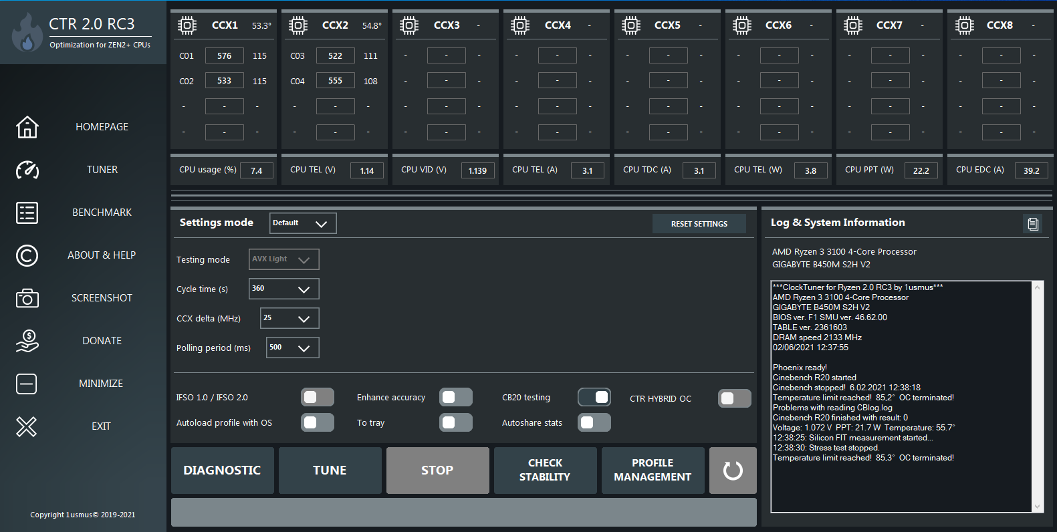Click the About & Help copyright icon

27,255
